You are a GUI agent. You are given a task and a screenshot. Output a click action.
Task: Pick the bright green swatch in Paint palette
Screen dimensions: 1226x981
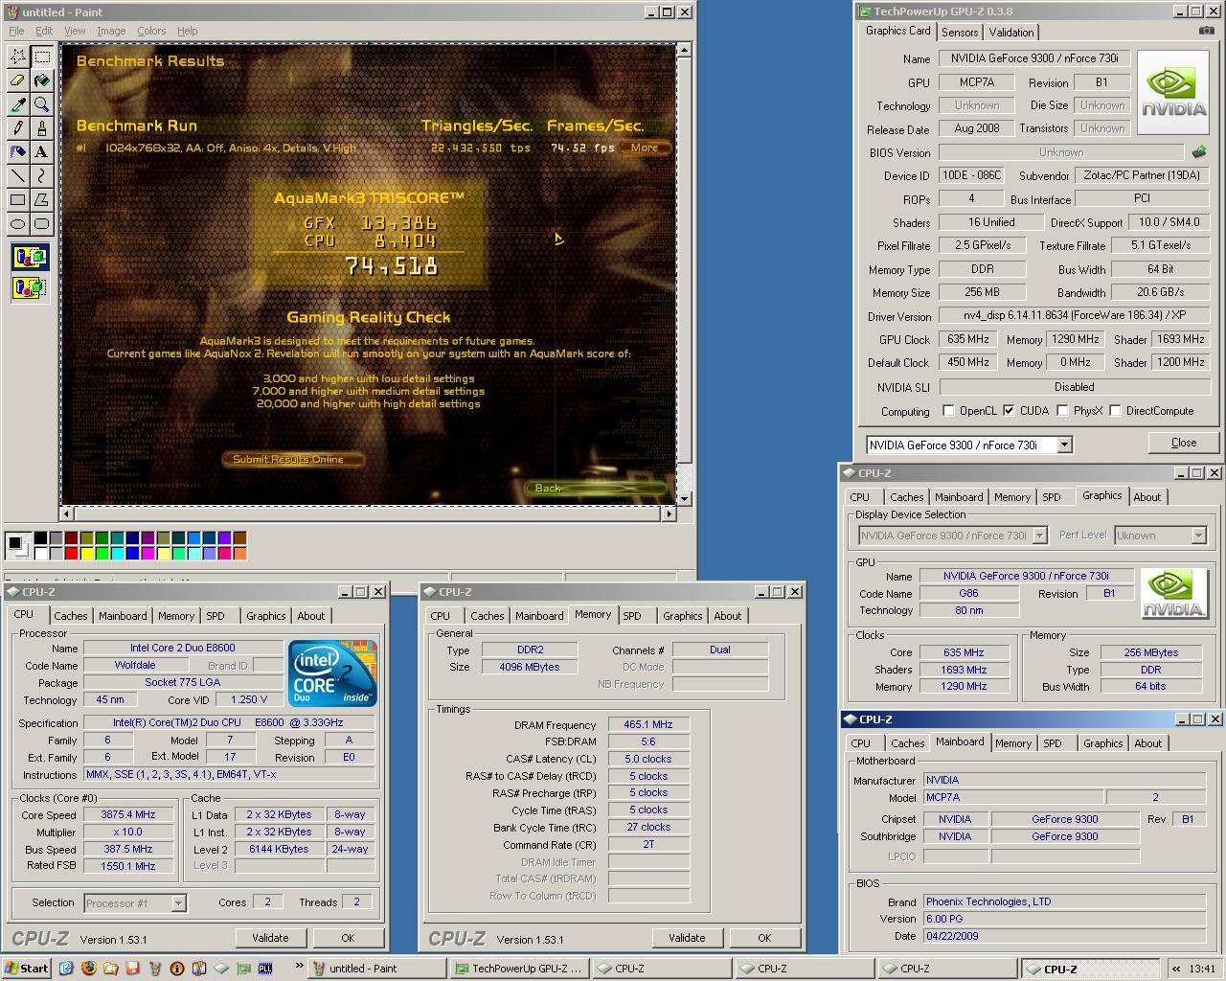102,553
